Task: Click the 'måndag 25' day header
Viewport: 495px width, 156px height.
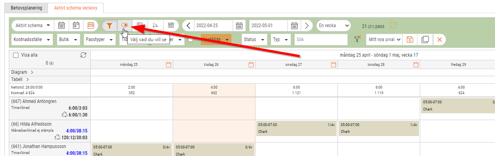Action: point(129,64)
